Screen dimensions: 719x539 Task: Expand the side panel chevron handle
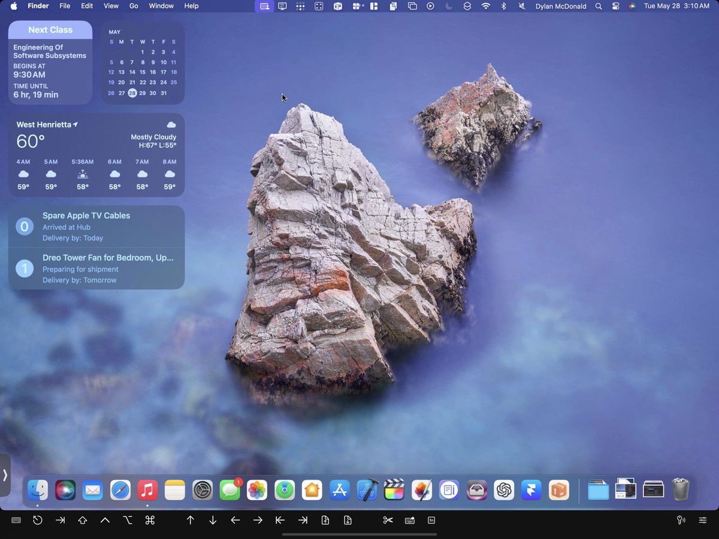(x=5, y=475)
